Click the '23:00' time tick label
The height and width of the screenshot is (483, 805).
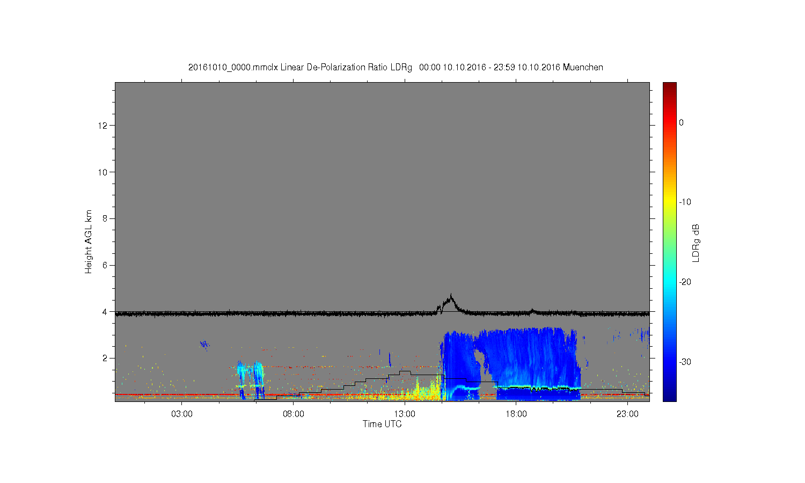[627, 414]
